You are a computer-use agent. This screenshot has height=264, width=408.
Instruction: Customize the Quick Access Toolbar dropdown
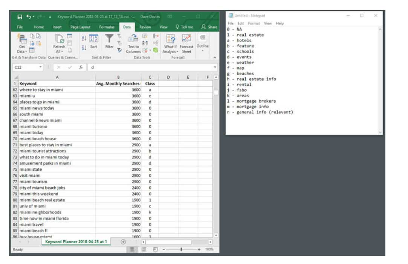point(50,17)
